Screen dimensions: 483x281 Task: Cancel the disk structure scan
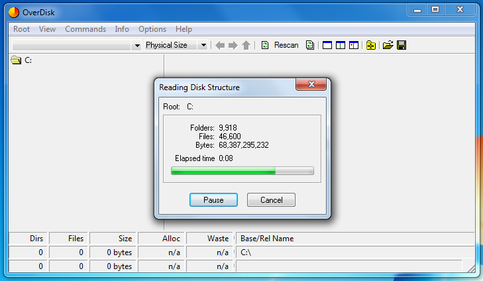click(271, 200)
